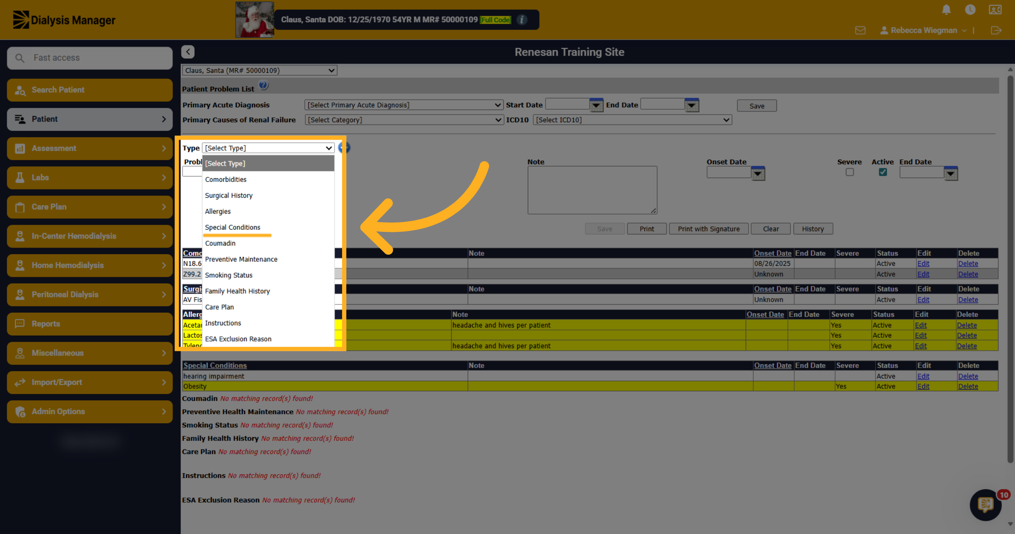This screenshot has height=534, width=1015.
Task: Open Select Category dropdown for renal failure
Action: pos(404,120)
